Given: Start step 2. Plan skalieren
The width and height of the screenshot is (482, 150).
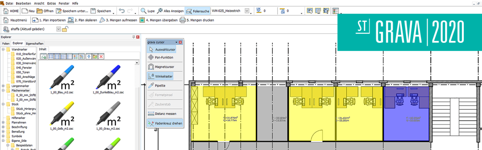Looking at the screenshot, I should [83, 20].
